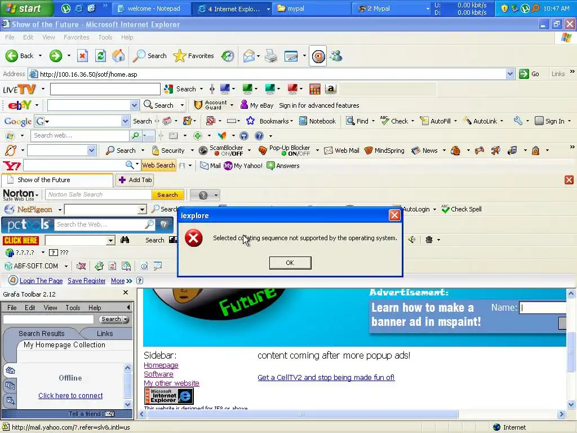
Task: Click Save Register link
Action: (86, 281)
